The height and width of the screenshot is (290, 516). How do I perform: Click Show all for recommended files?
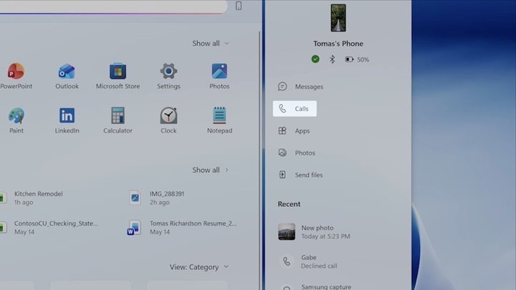211,170
